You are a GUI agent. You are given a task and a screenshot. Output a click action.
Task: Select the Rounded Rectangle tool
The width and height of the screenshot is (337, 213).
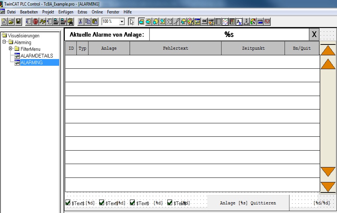coord(148,21)
